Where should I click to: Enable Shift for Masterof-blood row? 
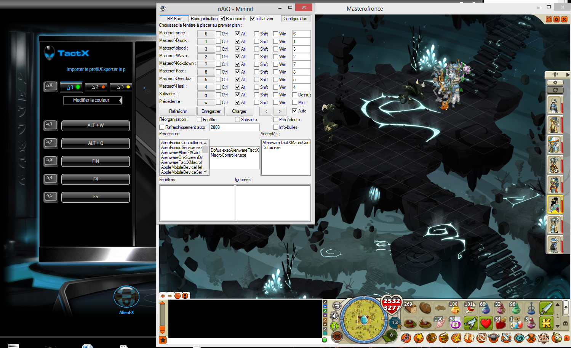[257, 49]
